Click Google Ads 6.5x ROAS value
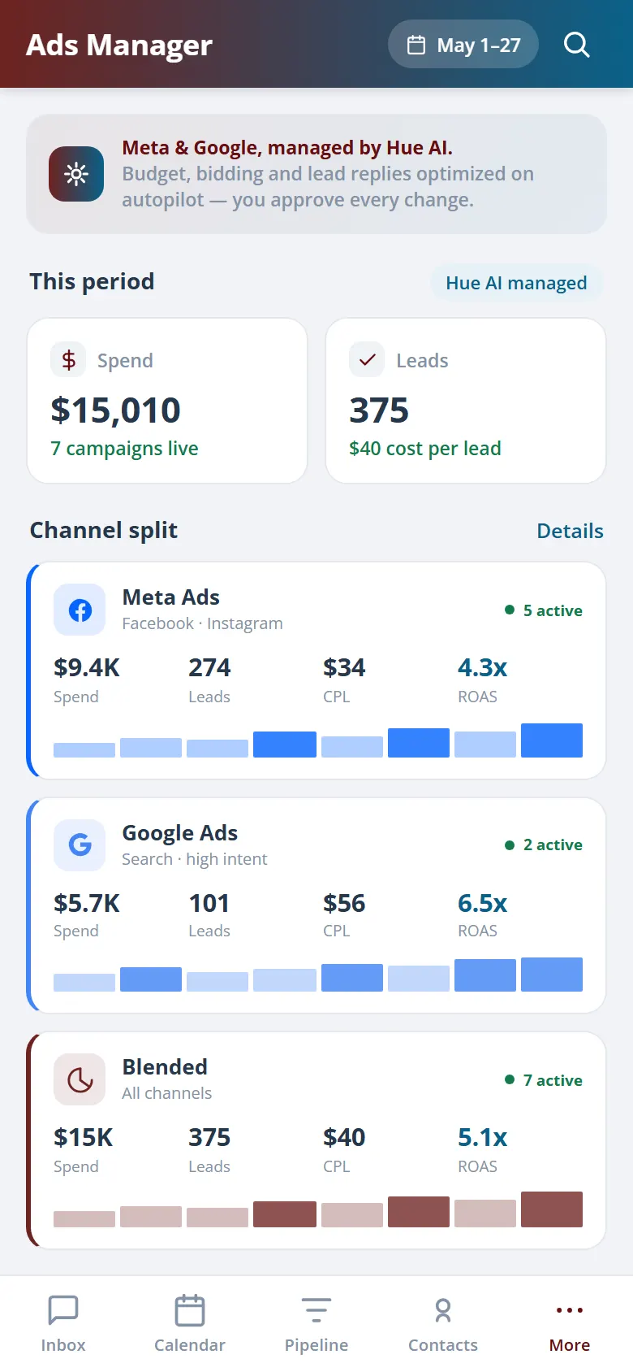Screen dimensions: 633x1372 tap(482, 904)
